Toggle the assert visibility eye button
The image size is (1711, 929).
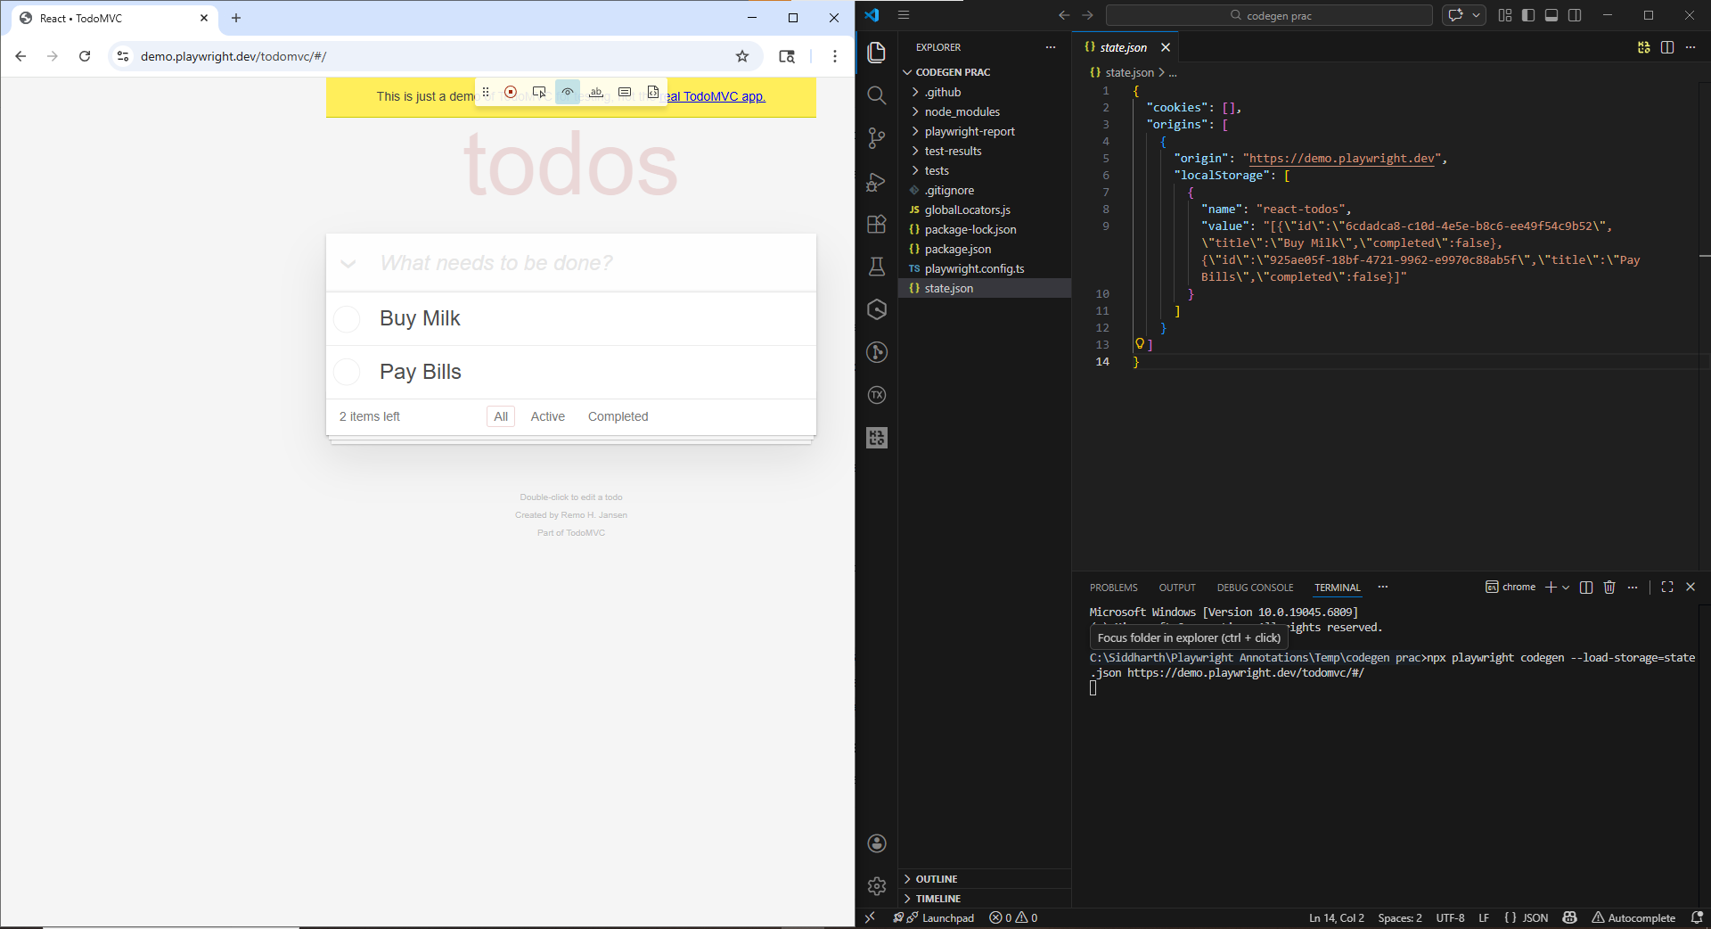[568, 92]
